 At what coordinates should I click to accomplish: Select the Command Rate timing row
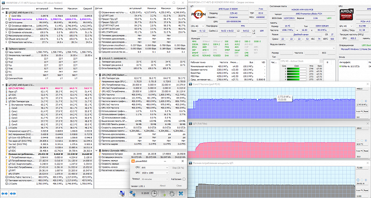[47, 78]
